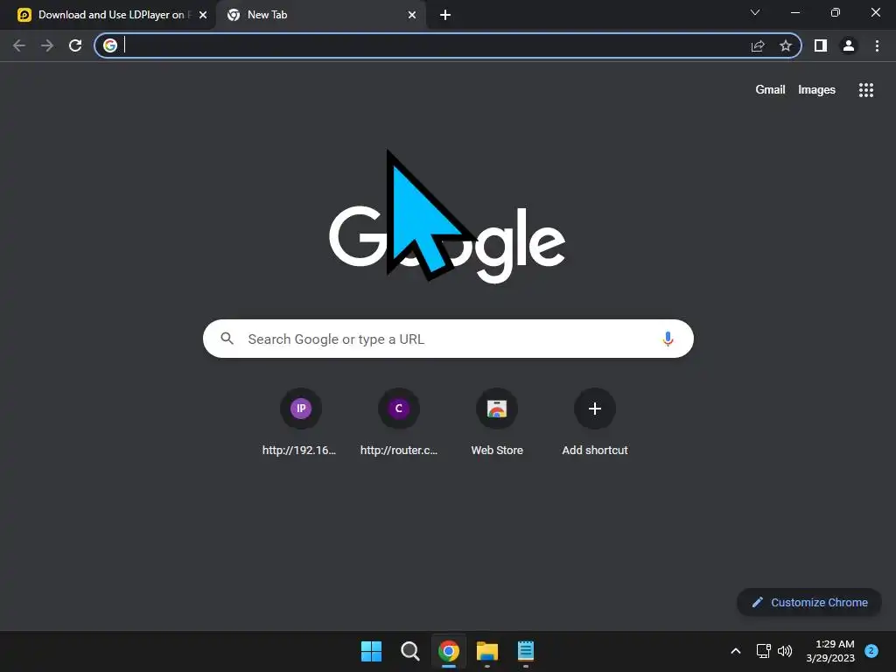Click the Chrome taskbar icon

tap(449, 651)
